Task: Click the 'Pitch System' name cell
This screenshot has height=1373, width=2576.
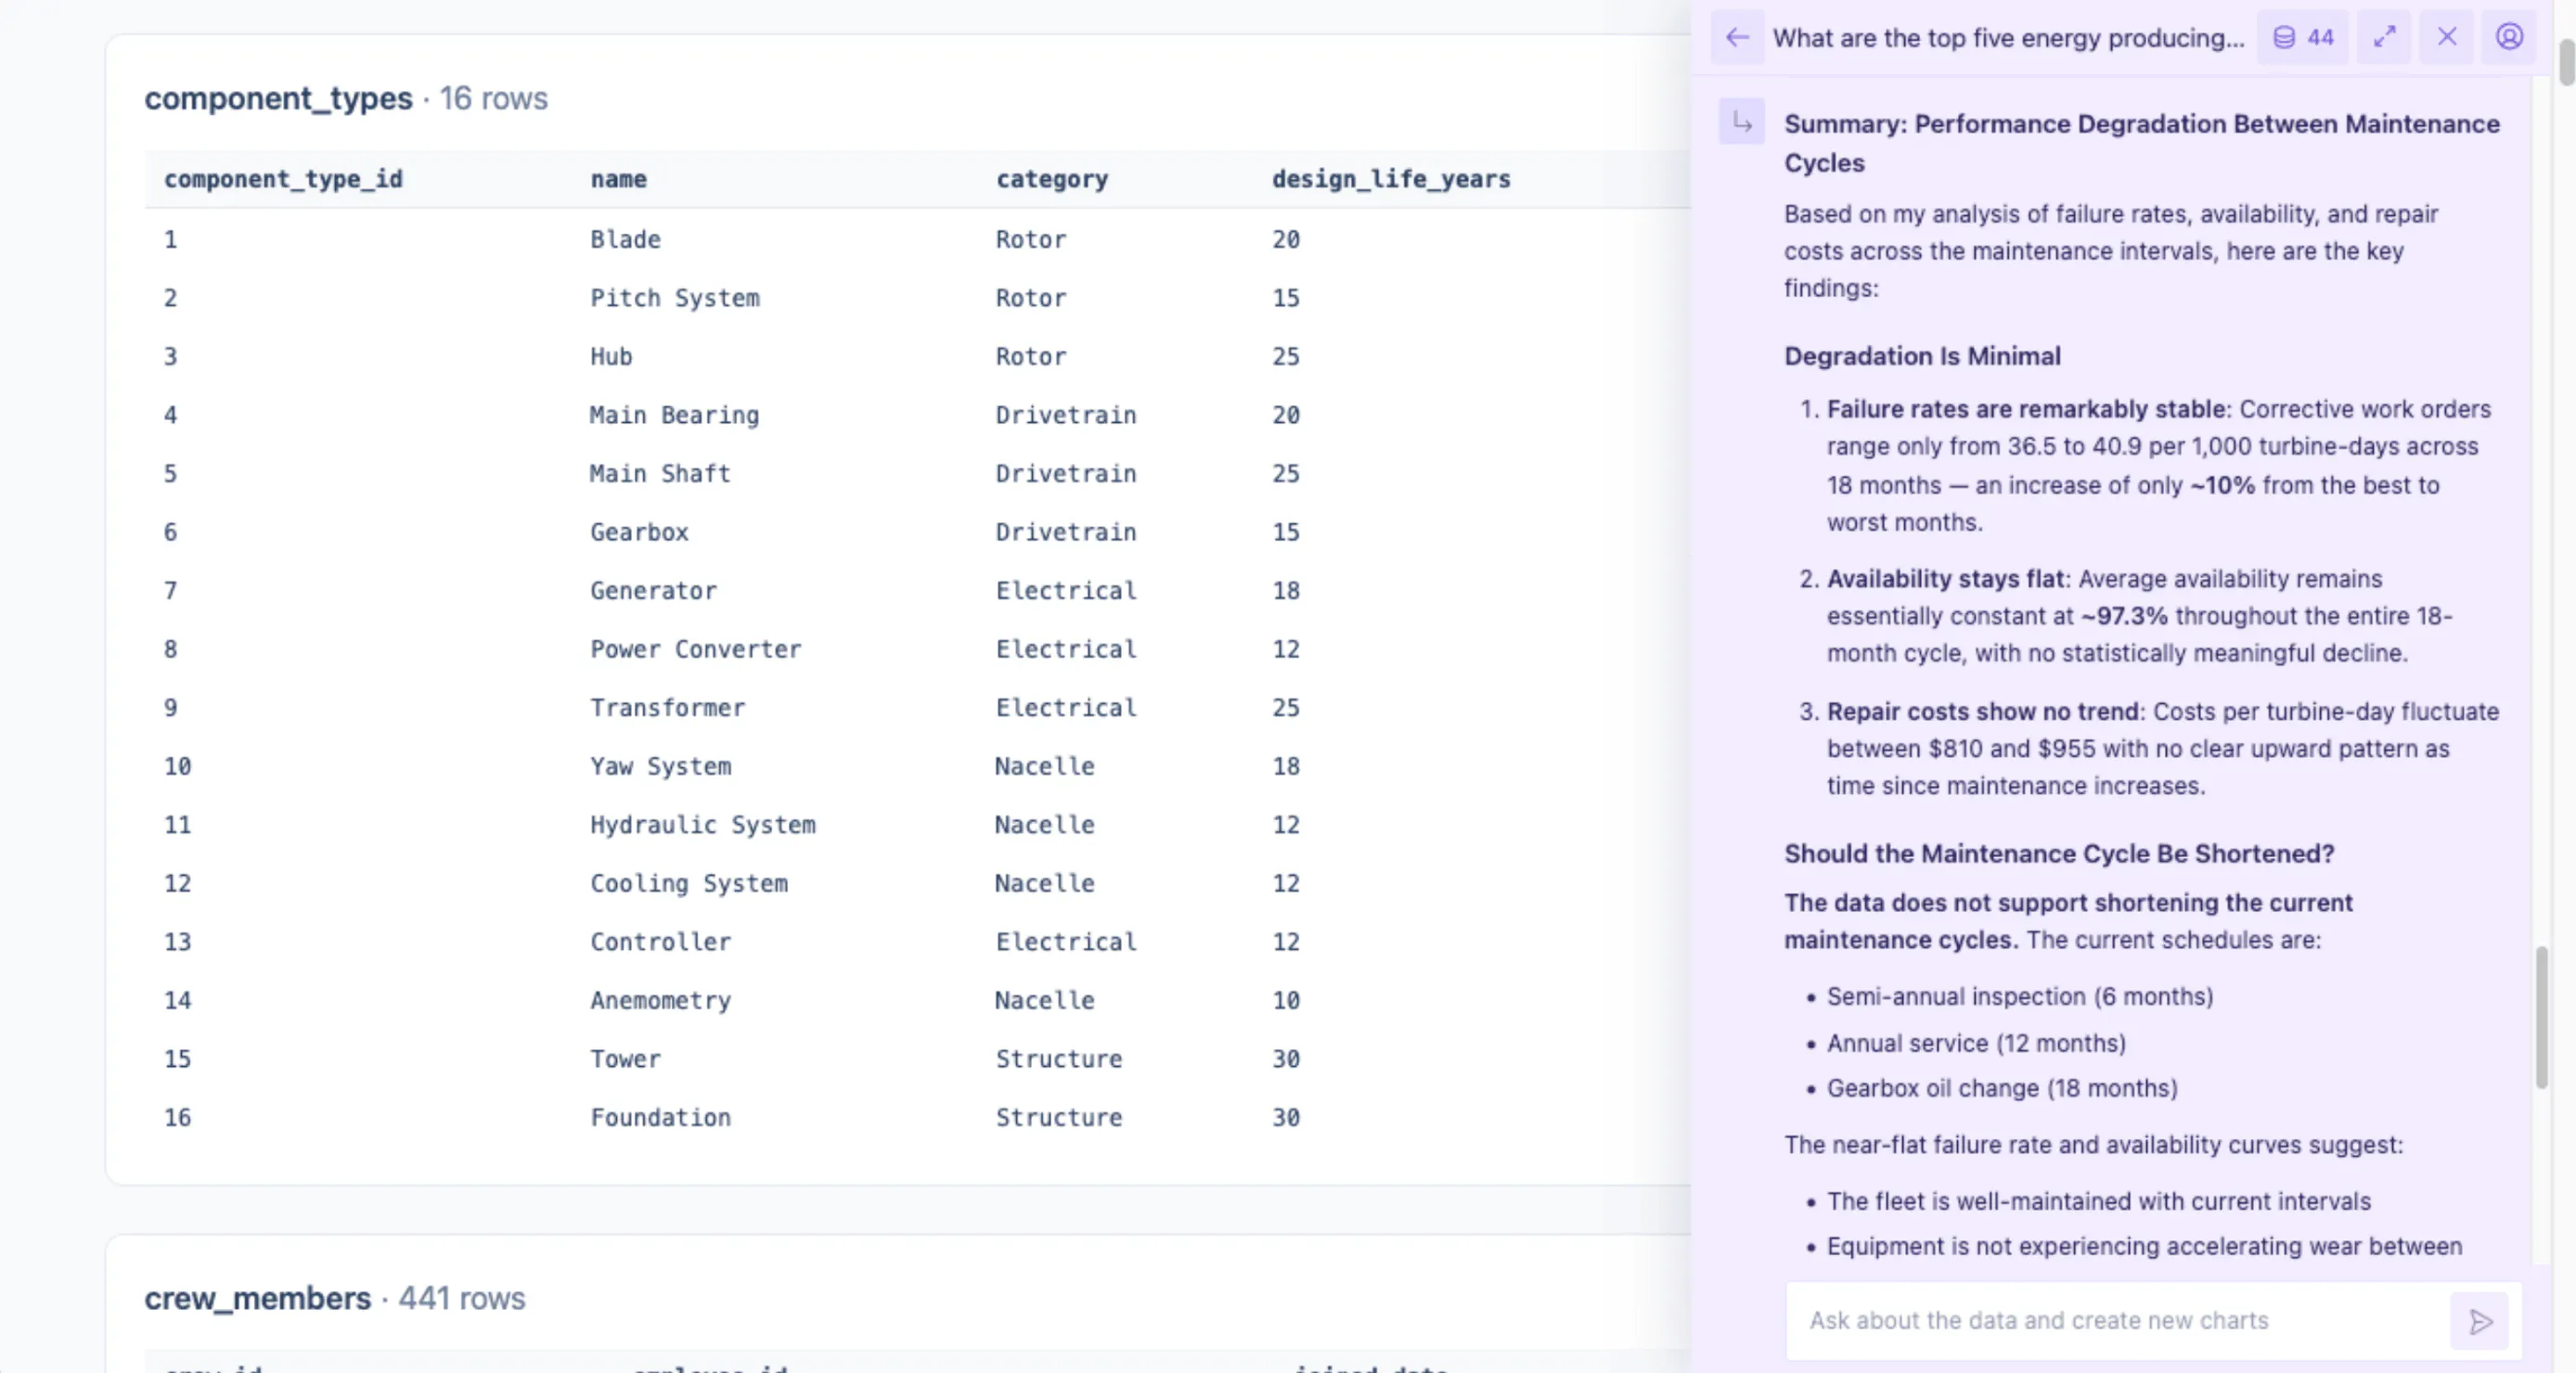Action: point(675,298)
